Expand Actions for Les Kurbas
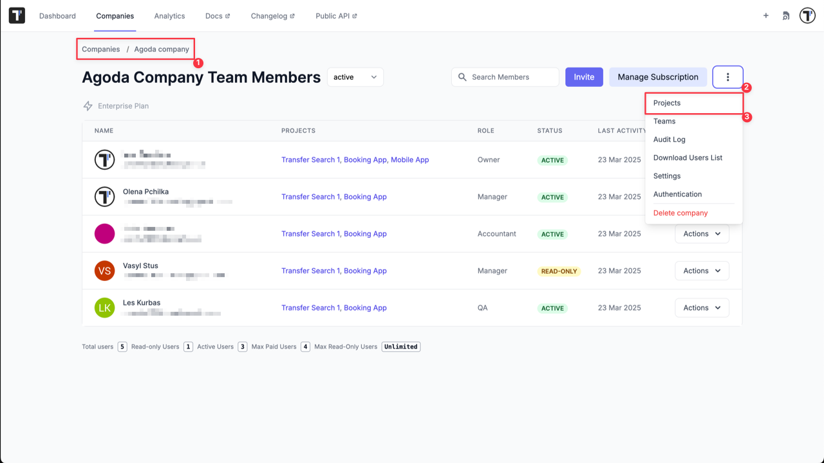 tap(702, 307)
